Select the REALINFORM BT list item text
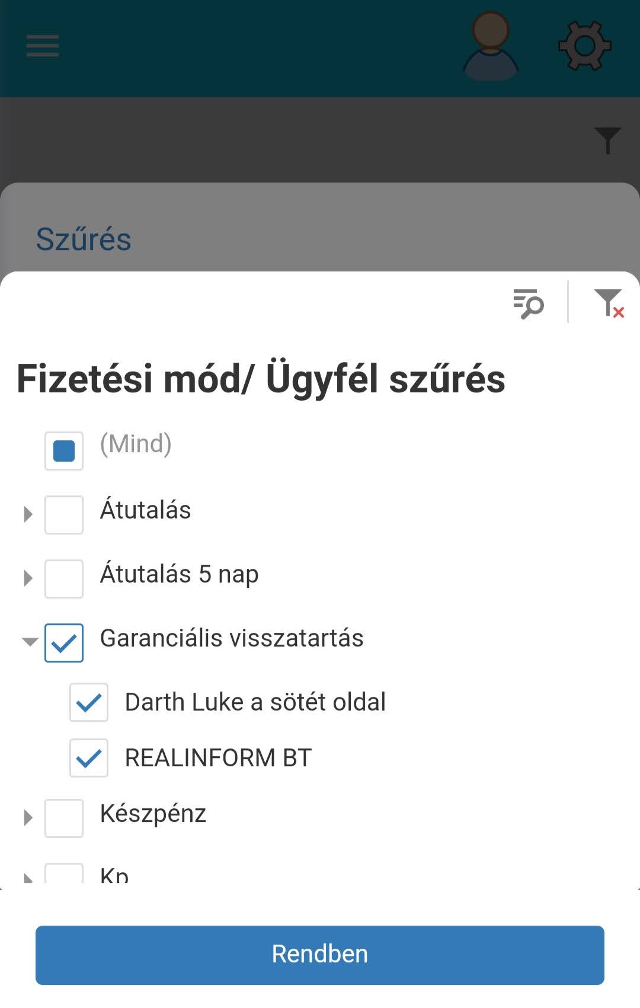Viewport: 640px width, 1008px height. click(x=218, y=758)
